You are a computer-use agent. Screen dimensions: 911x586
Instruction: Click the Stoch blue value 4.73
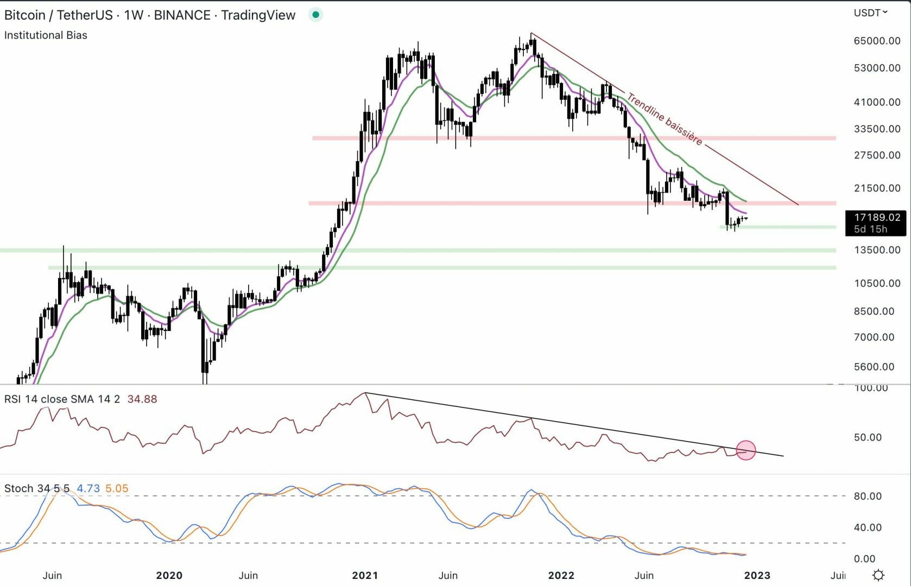tap(88, 488)
